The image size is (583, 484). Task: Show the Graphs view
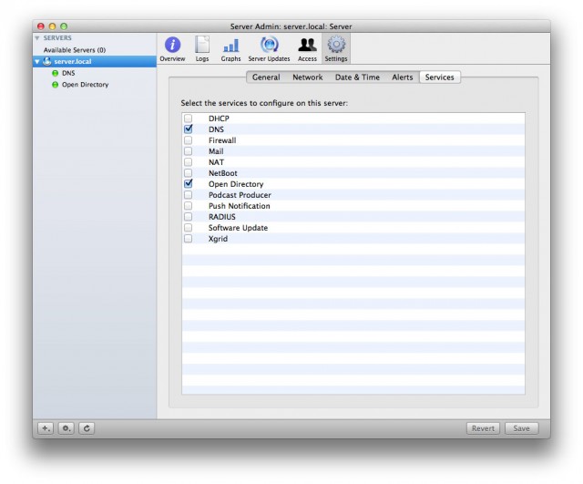tap(230, 48)
